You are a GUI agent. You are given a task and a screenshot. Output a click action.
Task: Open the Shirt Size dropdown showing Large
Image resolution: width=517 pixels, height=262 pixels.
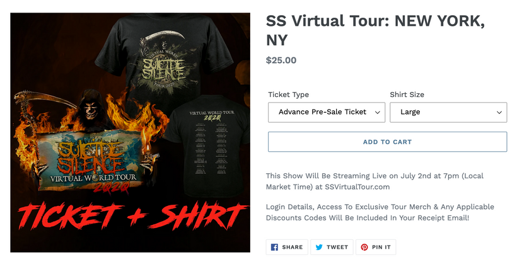[448, 112]
